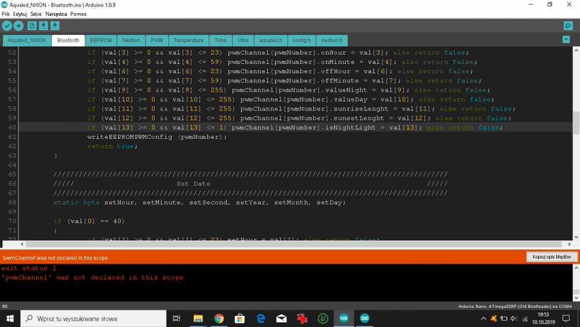The image size is (580, 327).
Task: Click the Kopiuj opis błędów button
Action: tap(552, 257)
